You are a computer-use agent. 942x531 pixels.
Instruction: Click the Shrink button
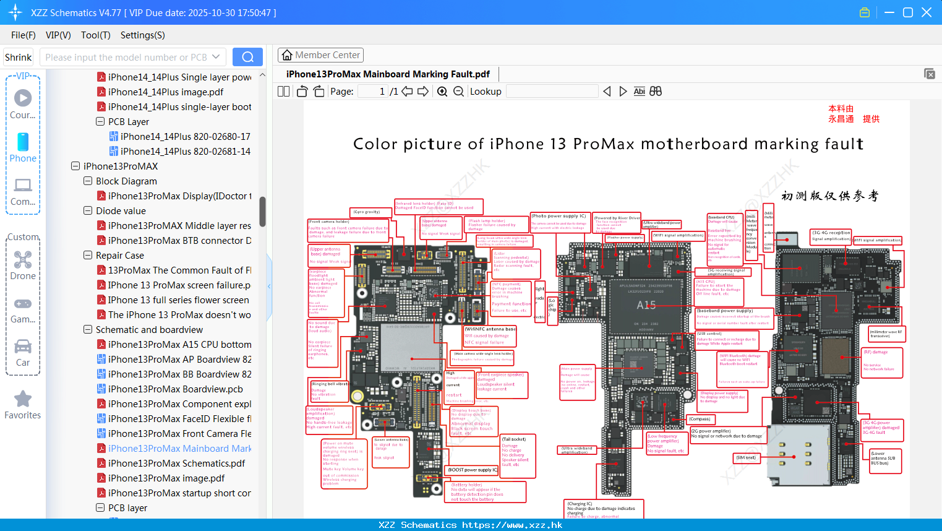tap(18, 57)
